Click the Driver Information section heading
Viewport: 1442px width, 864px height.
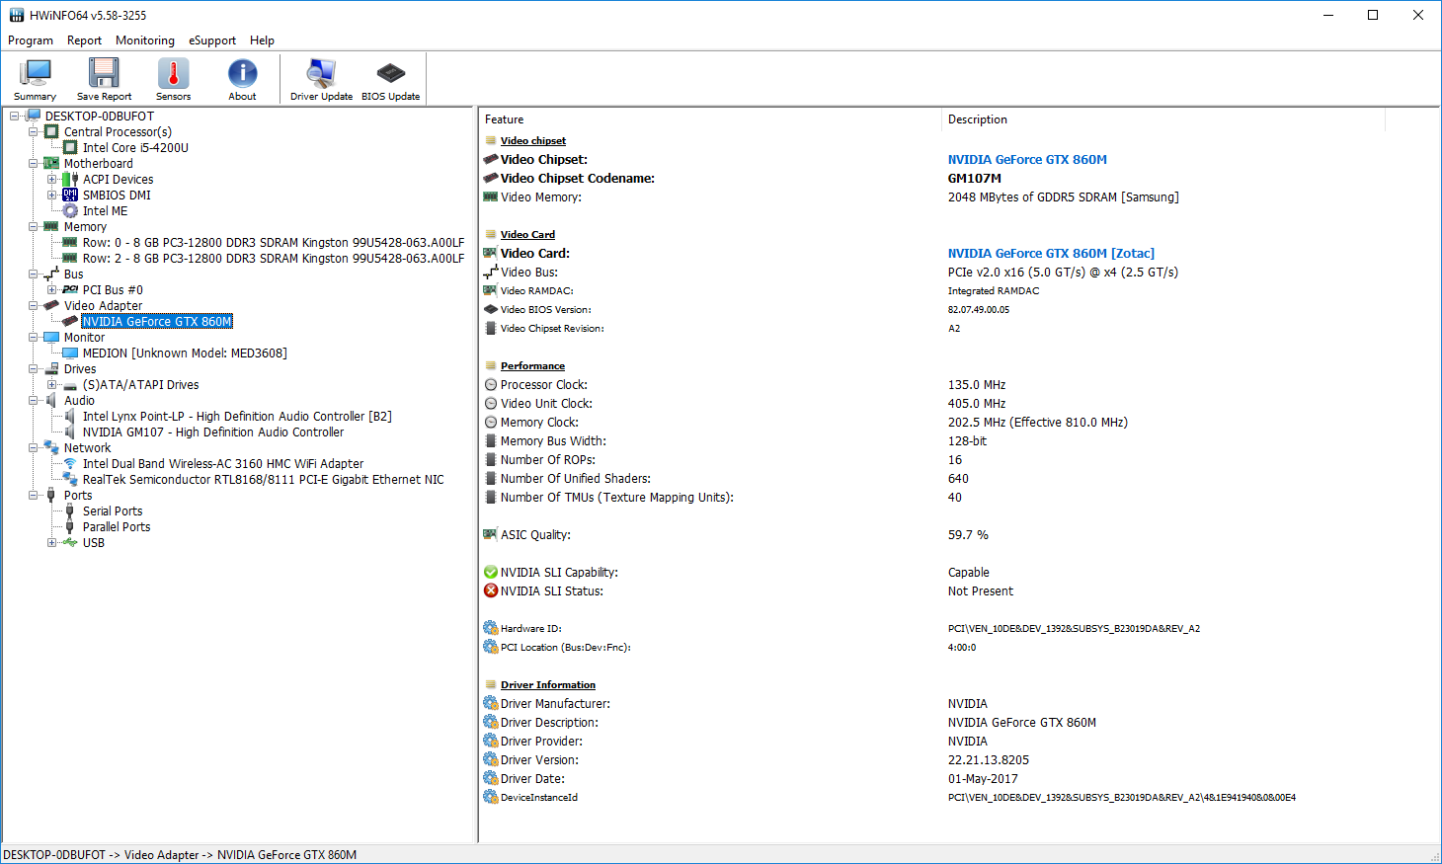[x=548, y=684]
